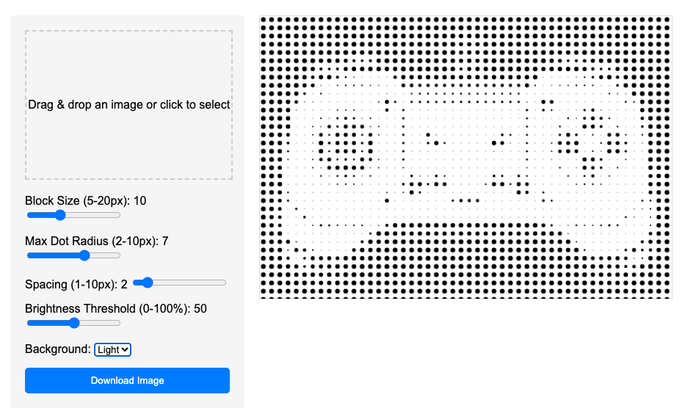Click the left end of the Max Dot Radius slider track
Image resolution: width=685 pixels, height=411 pixels.
coord(29,255)
